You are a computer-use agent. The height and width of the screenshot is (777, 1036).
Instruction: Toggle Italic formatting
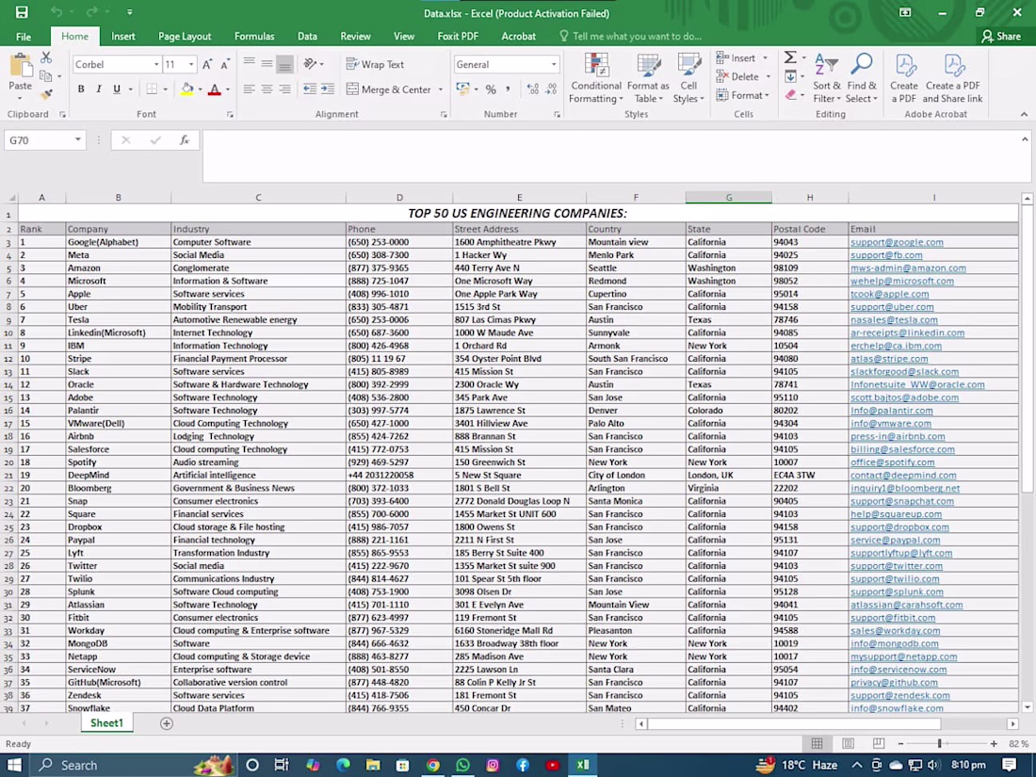[99, 89]
